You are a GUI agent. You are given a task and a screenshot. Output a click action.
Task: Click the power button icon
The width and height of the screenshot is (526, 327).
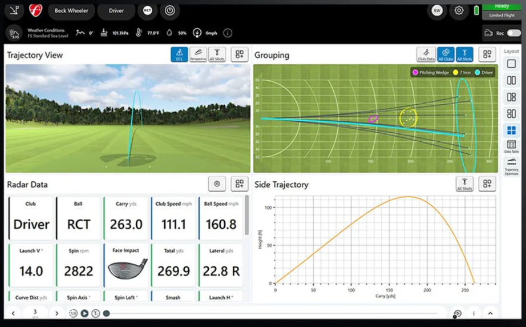[x=170, y=11]
